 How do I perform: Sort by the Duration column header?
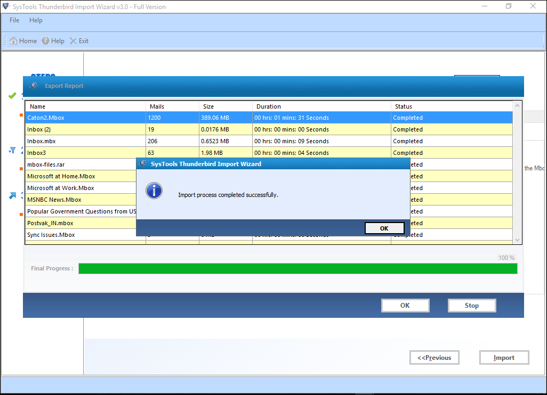point(321,106)
